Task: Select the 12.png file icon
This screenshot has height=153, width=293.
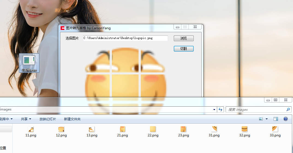Action: point(61,129)
